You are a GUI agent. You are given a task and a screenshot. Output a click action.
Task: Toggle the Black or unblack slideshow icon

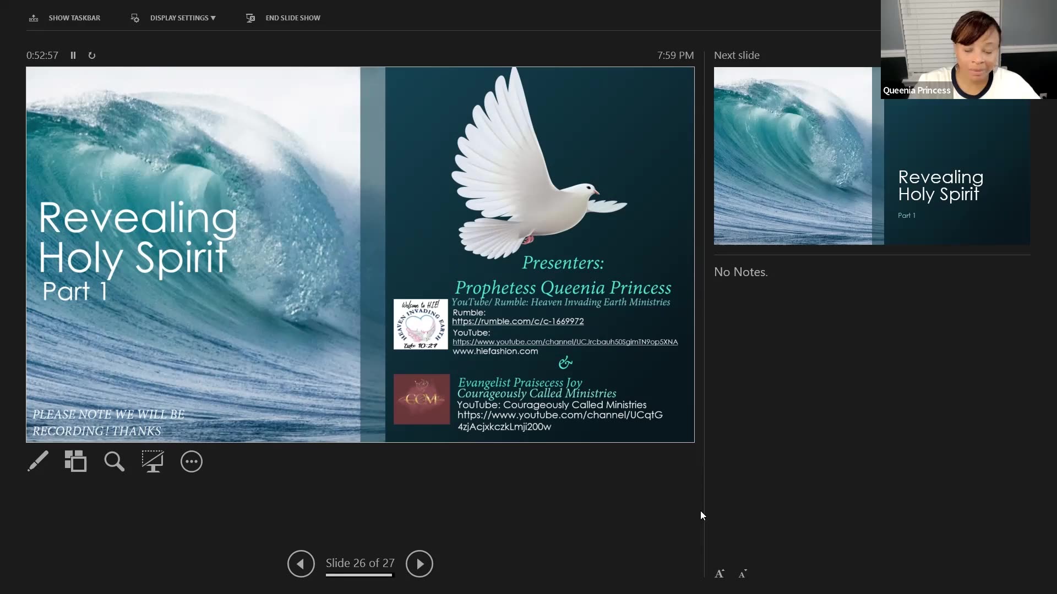click(152, 461)
